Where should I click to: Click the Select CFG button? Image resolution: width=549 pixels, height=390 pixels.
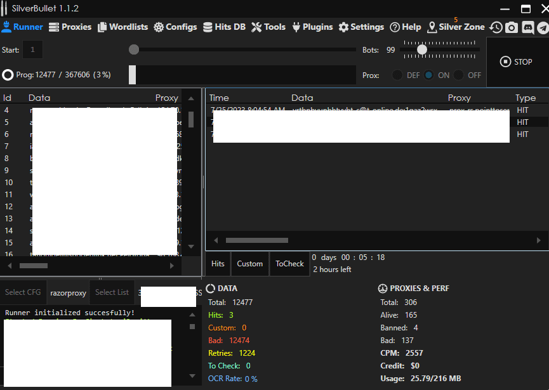click(23, 292)
